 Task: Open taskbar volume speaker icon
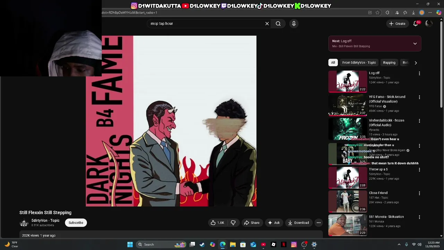coord(419,244)
